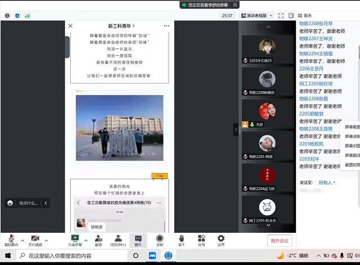Toggle the side panel layout icon
The image size is (360, 265).
coord(291,16)
